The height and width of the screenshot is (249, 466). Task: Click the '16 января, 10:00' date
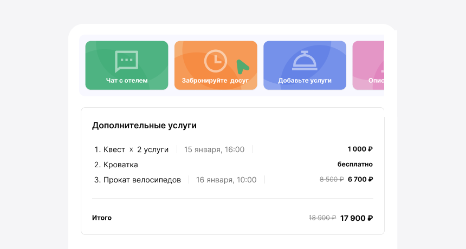click(x=226, y=180)
